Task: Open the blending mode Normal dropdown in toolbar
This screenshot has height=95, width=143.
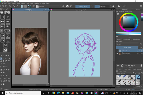Action: point(50,6)
